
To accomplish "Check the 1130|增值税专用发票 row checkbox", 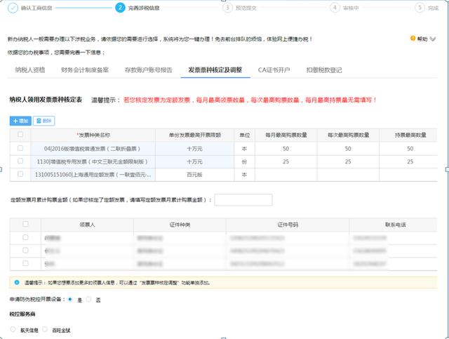I will [x=20, y=161].
